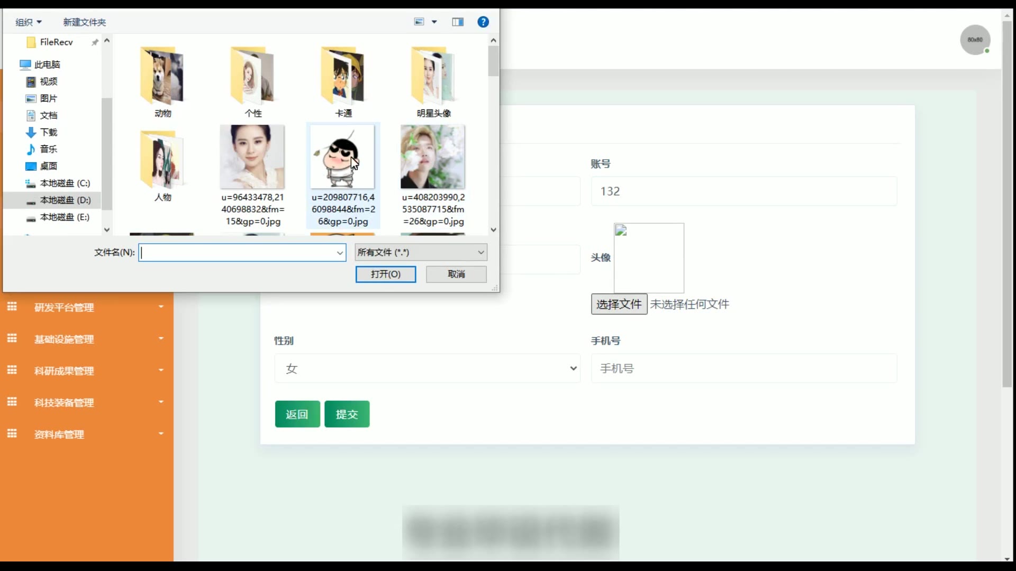Toggle the preview pane icon
Image resolution: width=1016 pixels, height=571 pixels.
tap(458, 22)
